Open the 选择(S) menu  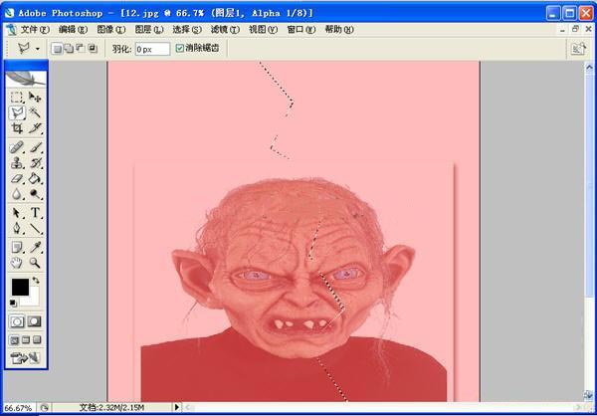(x=187, y=30)
